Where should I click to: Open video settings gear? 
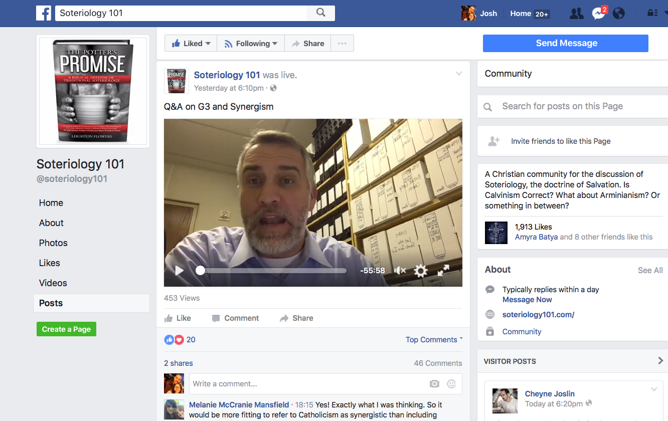pyautogui.click(x=420, y=271)
